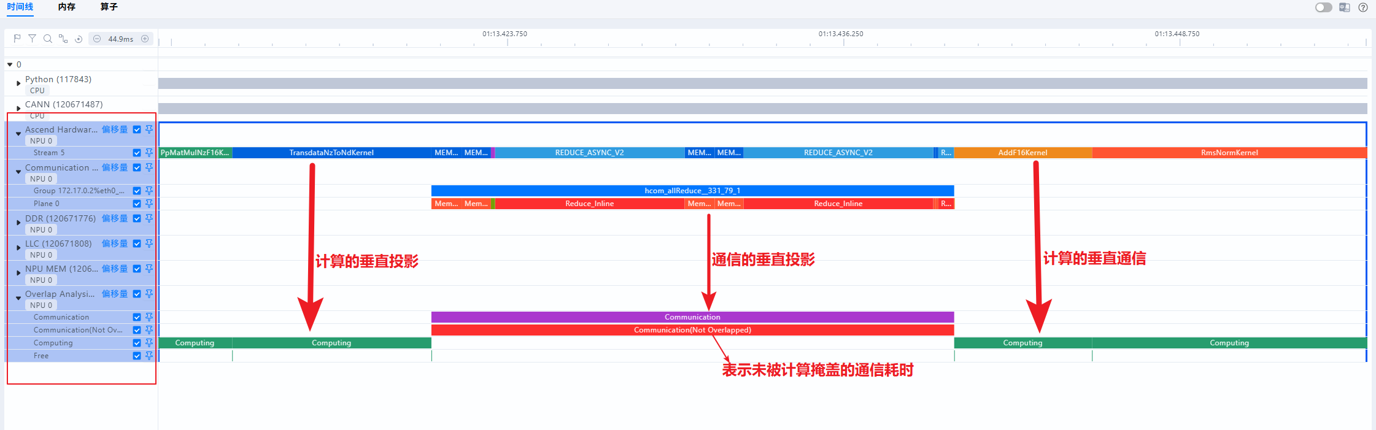
Task: Select the hcom_allReduce__331_79_1 slice
Action: tap(692, 191)
